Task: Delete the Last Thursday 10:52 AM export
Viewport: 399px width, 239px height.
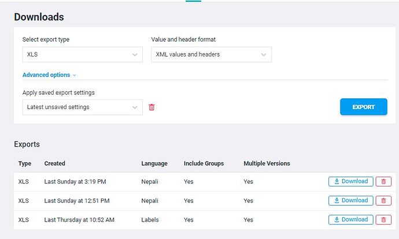Action: (x=383, y=220)
